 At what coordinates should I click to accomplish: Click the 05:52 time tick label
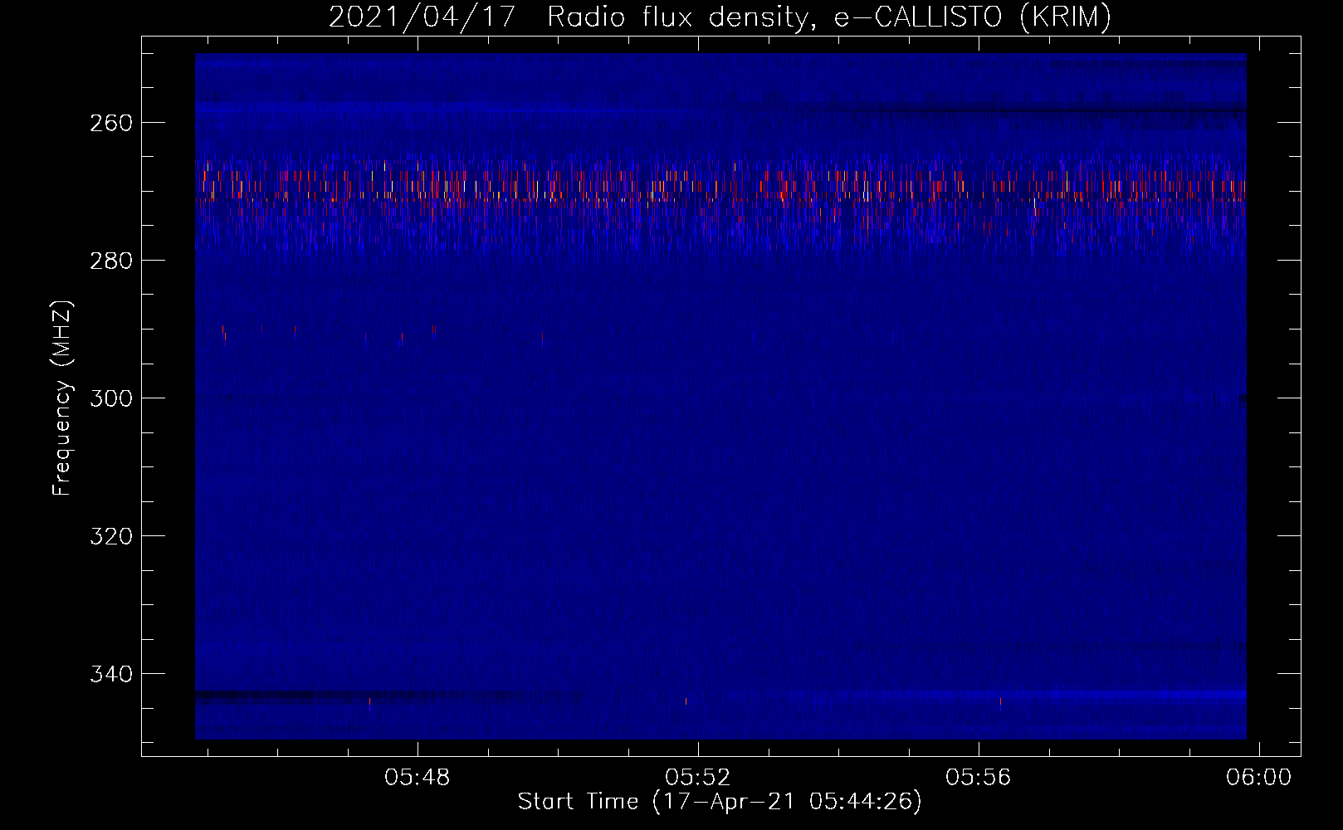(x=698, y=778)
